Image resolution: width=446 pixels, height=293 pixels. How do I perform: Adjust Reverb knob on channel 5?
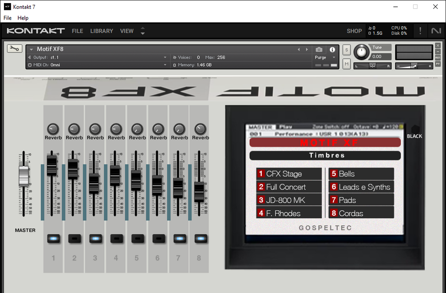[137, 129]
